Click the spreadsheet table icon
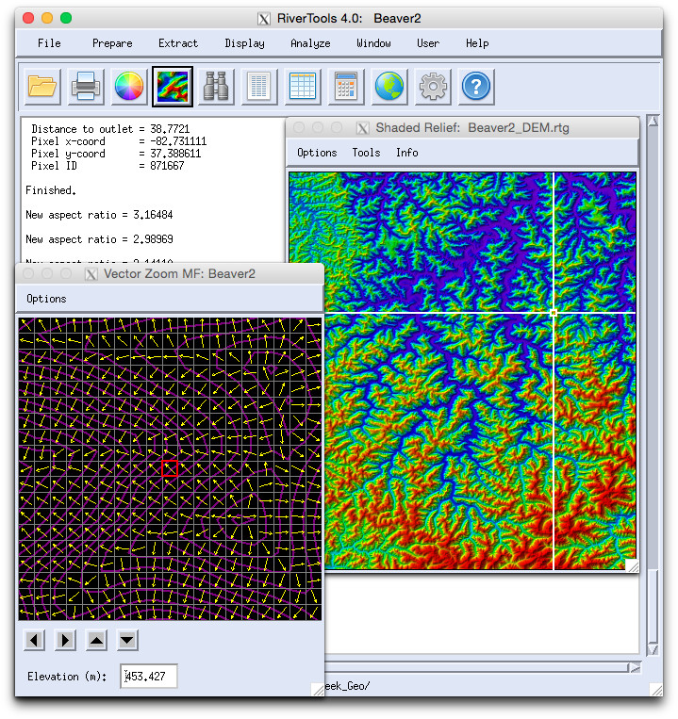The height and width of the screenshot is (719, 678). pyautogui.click(x=303, y=87)
